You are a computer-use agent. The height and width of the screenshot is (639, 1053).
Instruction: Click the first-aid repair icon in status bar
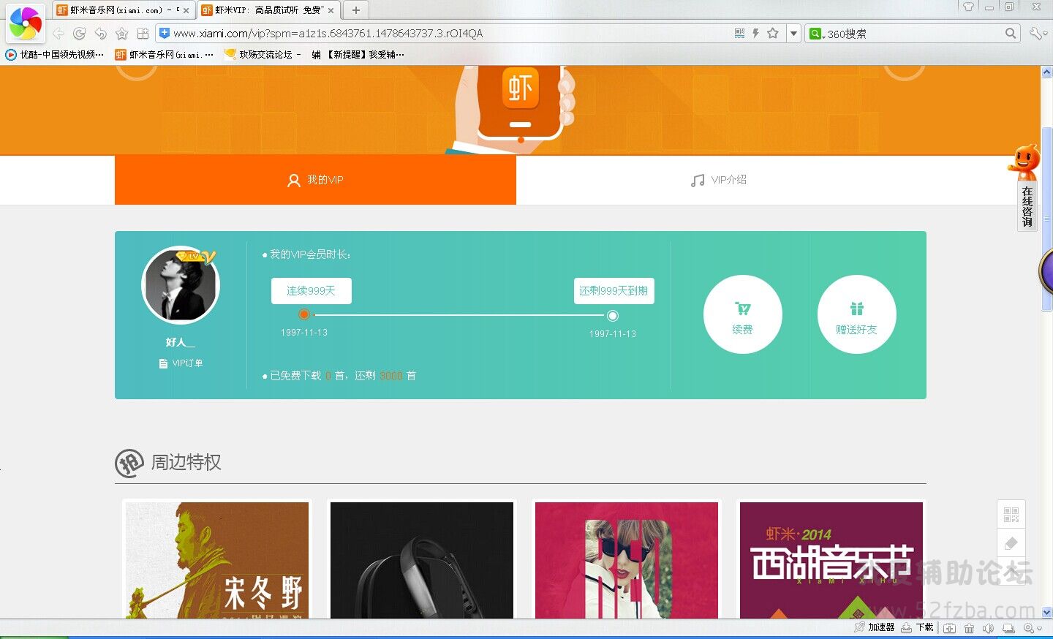pyautogui.click(x=949, y=628)
